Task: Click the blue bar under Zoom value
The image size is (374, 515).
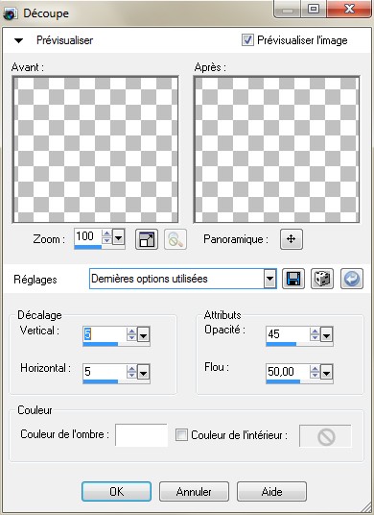Action: pyautogui.click(x=88, y=247)
